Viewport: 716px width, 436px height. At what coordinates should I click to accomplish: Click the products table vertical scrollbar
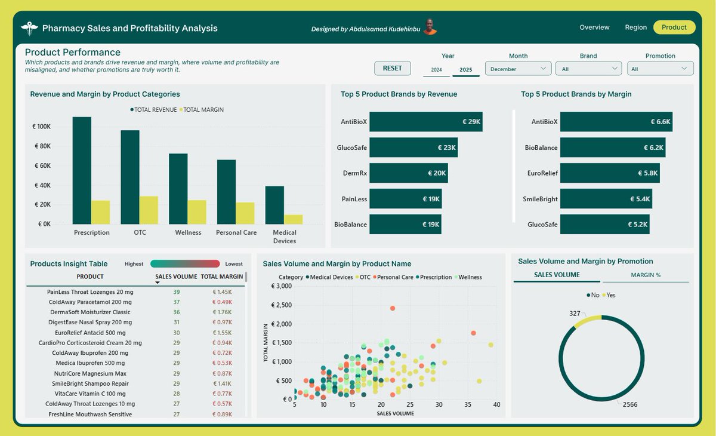(246, 278)
